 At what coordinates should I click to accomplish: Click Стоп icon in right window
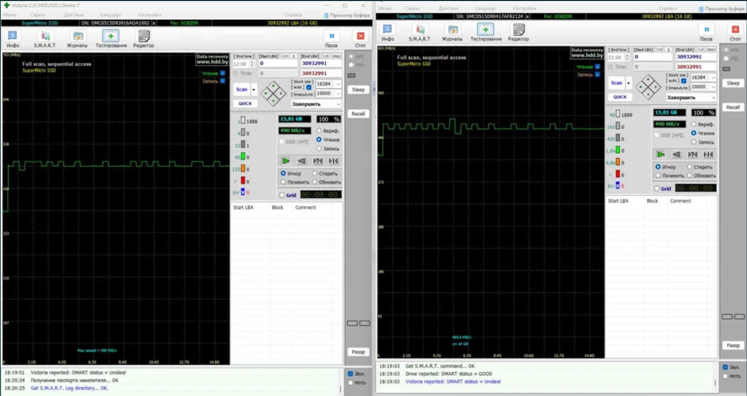point(735,33)
